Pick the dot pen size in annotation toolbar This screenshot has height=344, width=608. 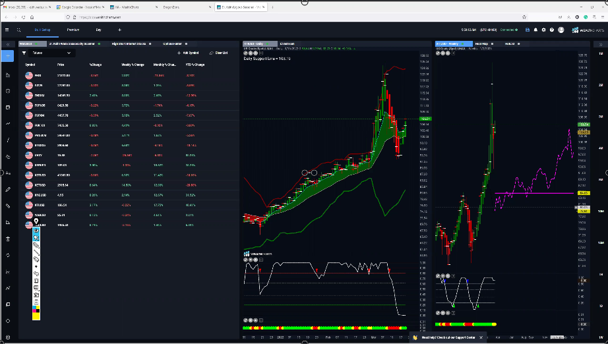pyautogui.click(x=36, y=266)
